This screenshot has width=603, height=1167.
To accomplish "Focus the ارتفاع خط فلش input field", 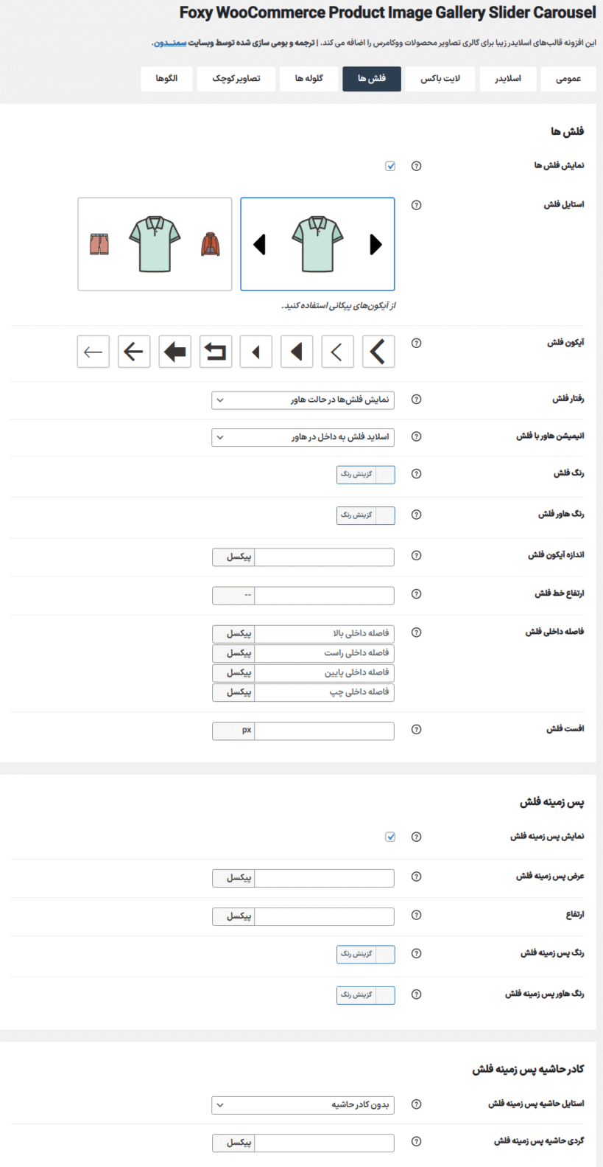I will (x=324, y=596).
